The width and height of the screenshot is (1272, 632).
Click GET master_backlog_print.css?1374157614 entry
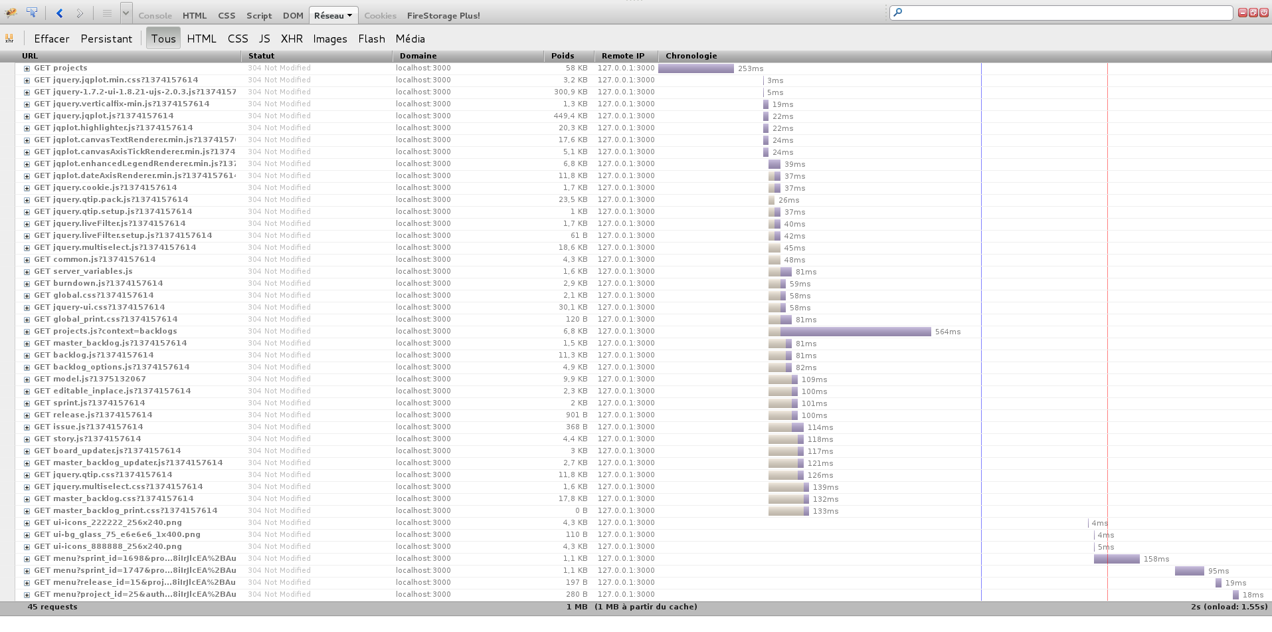[x=126, y=510]
